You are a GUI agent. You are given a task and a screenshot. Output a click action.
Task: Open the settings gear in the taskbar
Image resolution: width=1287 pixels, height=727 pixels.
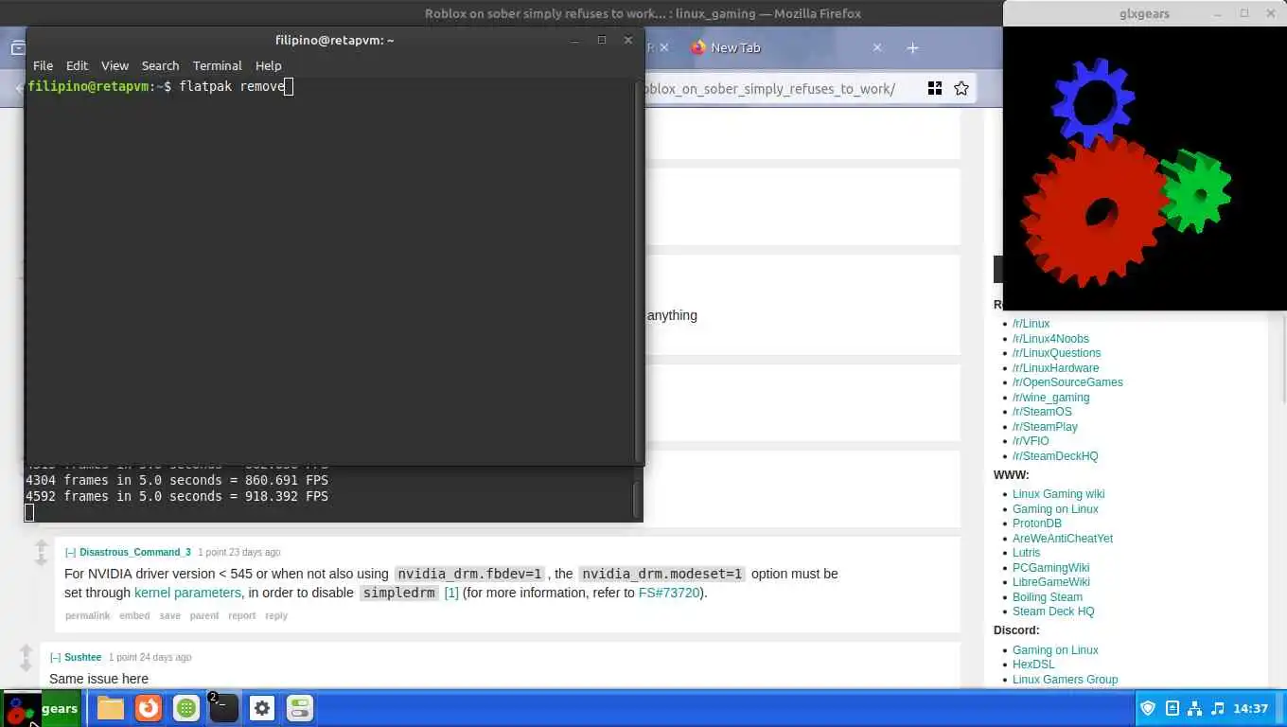click(x=262, y=708)
